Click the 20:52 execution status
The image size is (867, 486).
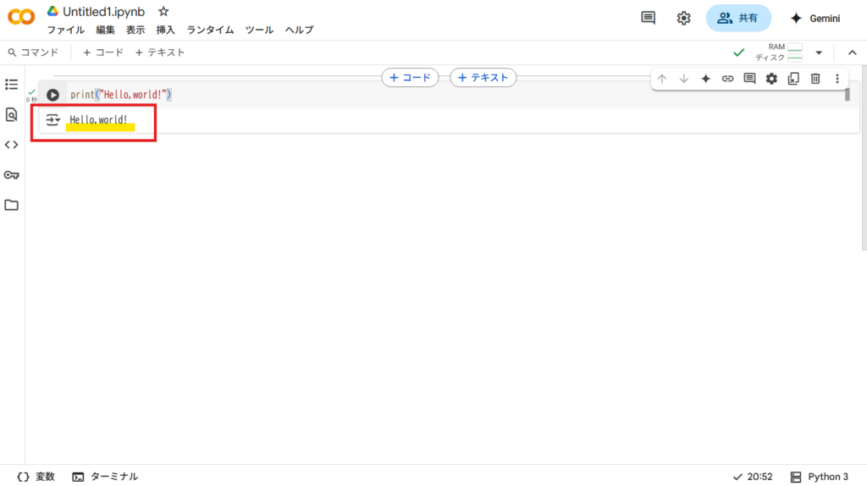pos(753,477)
